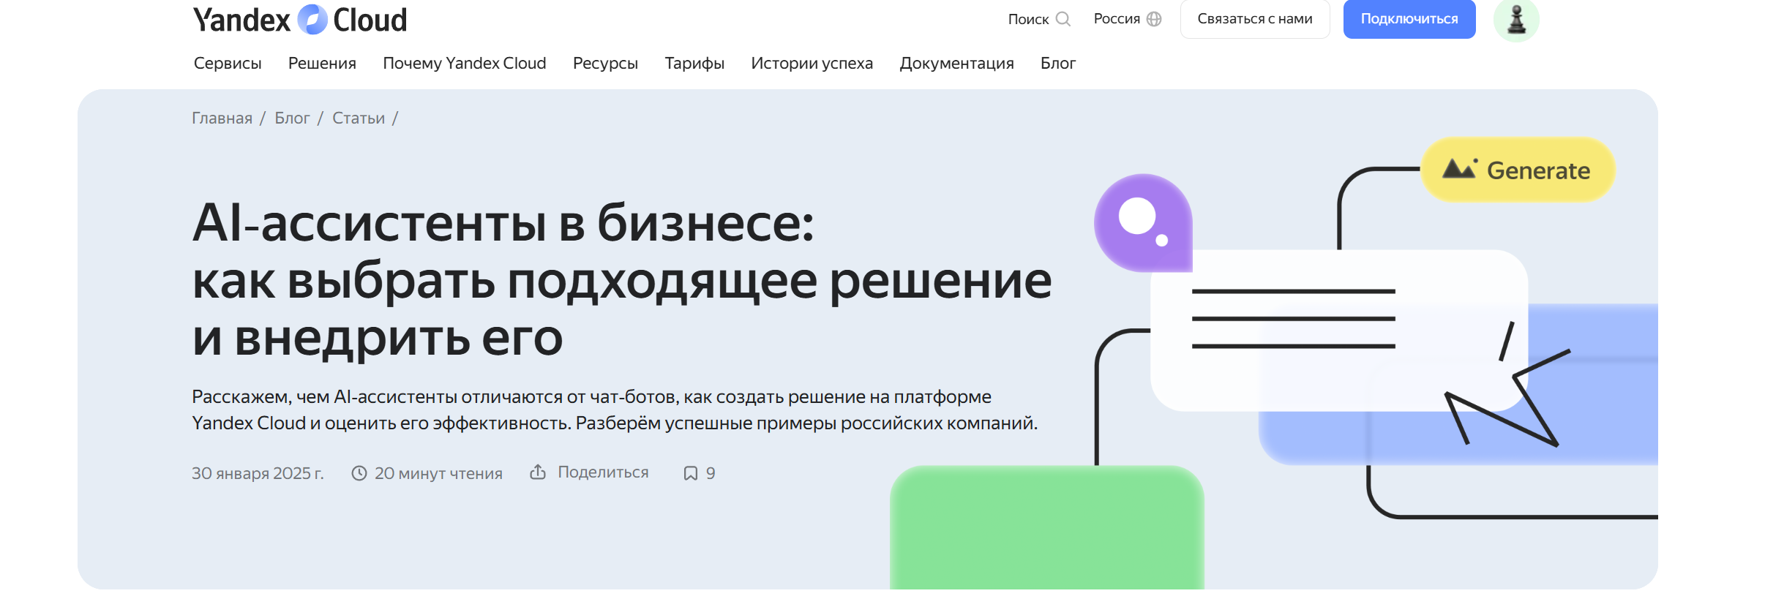The image size is (1765, 607).
Task: Click the 20 минут чтения text
Action: tap(438, 473)
